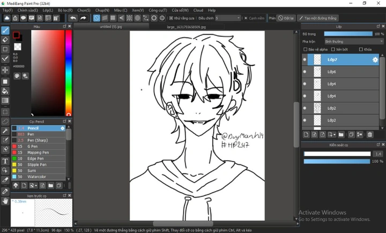Undock the Xem trước cọ preview panel
Image resolution: width=386 pixels, height=233 pixels.
click(x=64, y=196)
